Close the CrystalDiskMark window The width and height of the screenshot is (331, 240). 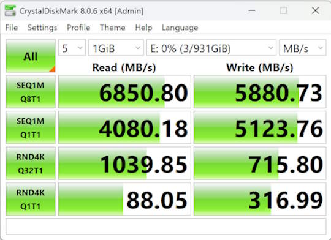tap(316, 10)
